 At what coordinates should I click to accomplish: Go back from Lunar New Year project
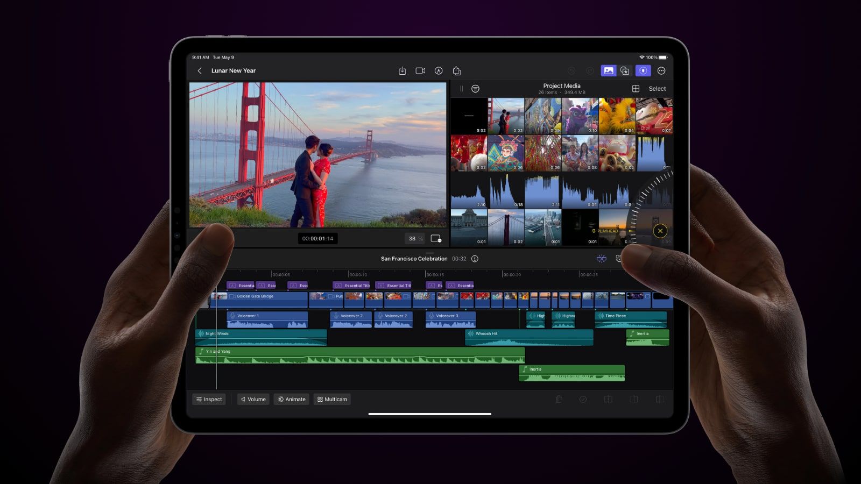[x=200, y=70]
